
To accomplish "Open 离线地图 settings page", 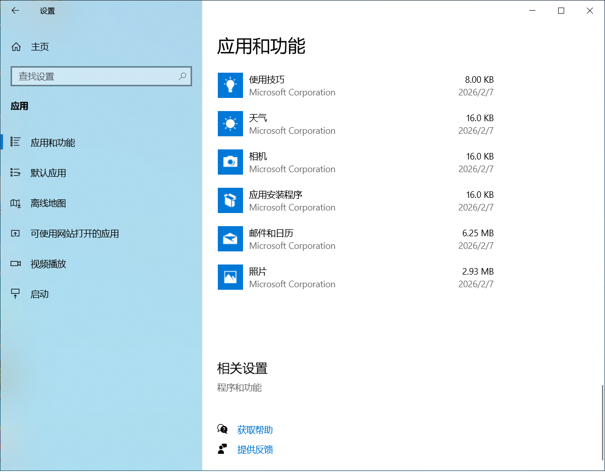I will (x=48, y=203).
